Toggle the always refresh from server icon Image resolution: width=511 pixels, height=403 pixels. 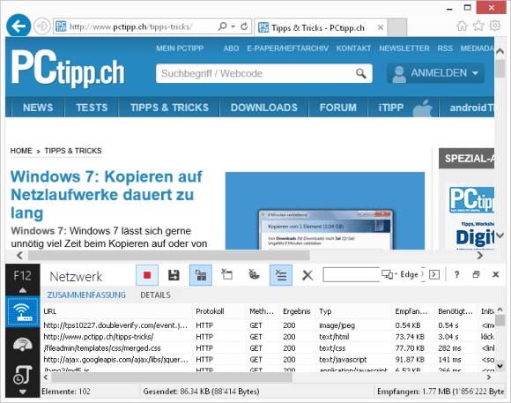coord(201,275)
